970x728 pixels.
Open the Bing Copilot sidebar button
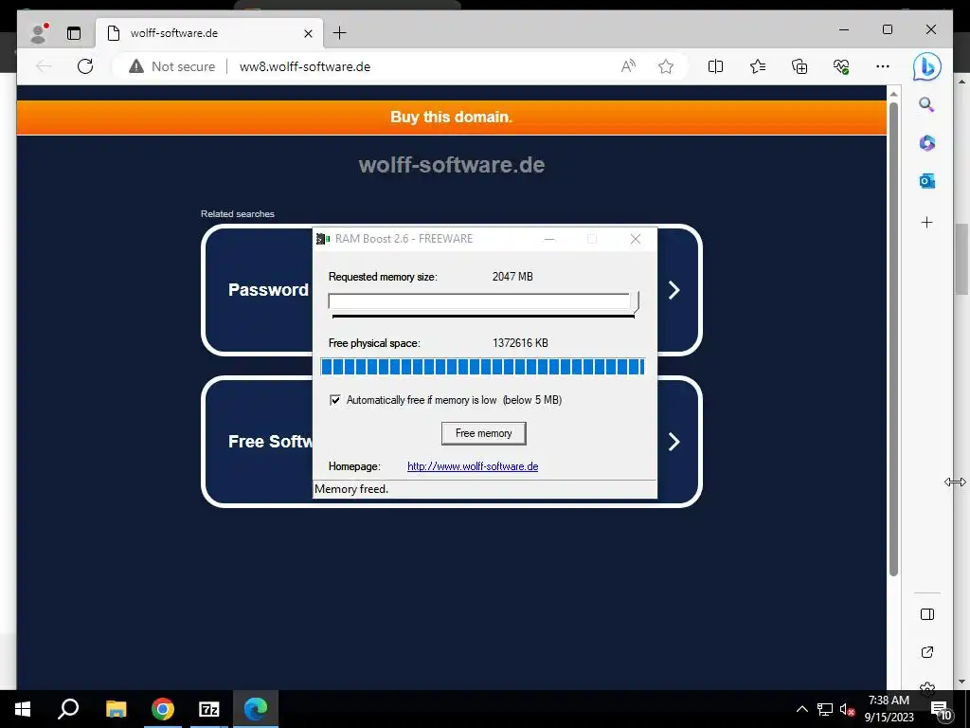[926, 66]
